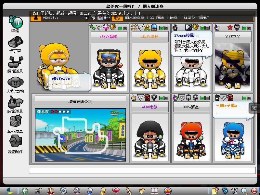Click the chat message input field

tap(142, 170)
